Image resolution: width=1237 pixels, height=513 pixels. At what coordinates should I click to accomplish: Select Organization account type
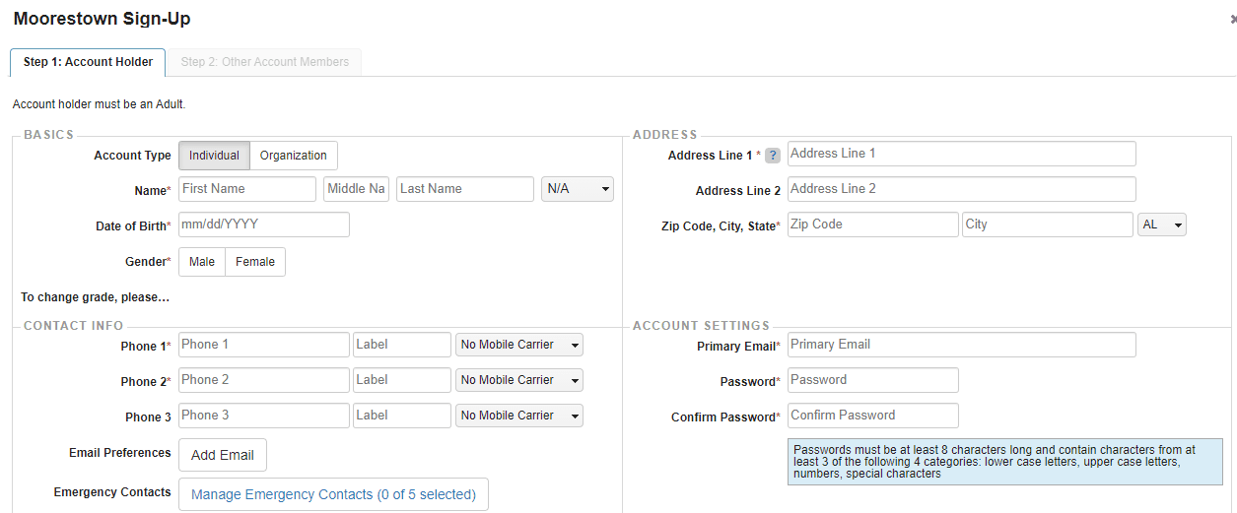click(x=294, y=156)
